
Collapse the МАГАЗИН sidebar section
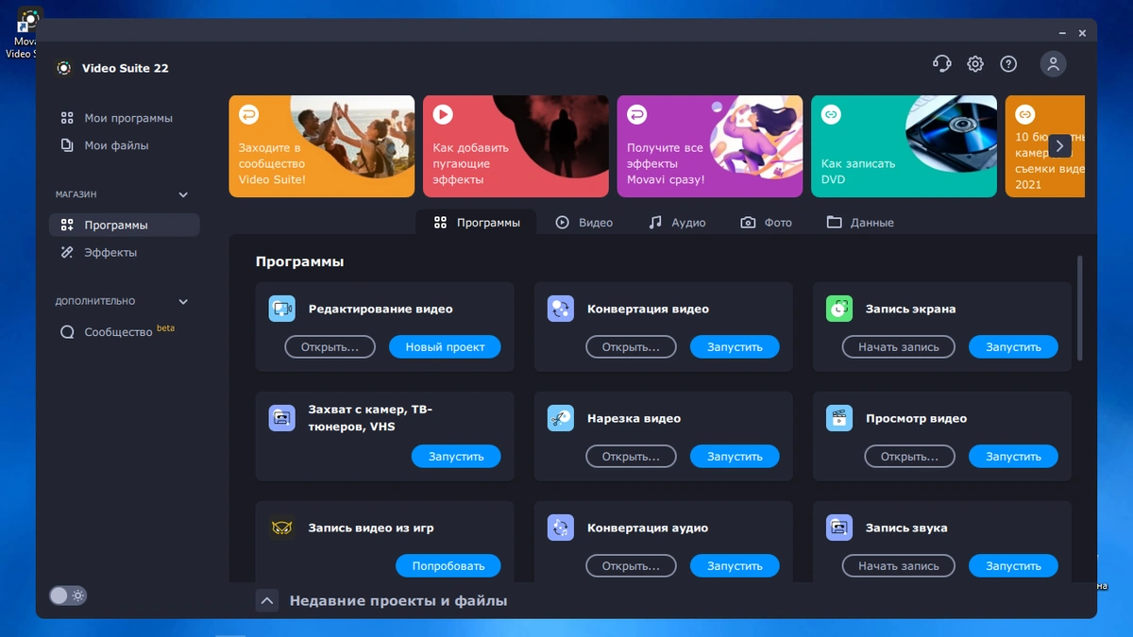pos(183,194)
